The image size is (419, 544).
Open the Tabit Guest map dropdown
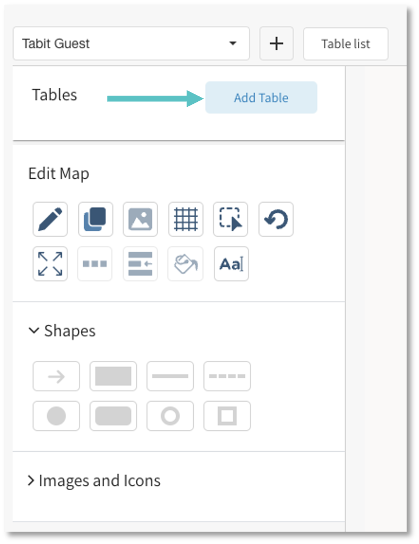tap(131, 43)
